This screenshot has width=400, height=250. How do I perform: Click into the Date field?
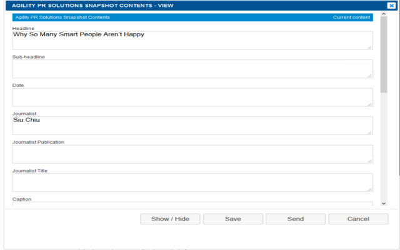[x=192, y=97]
